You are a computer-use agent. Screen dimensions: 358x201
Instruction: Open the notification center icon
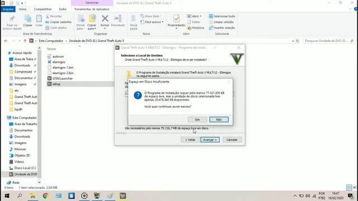[351, 196]
